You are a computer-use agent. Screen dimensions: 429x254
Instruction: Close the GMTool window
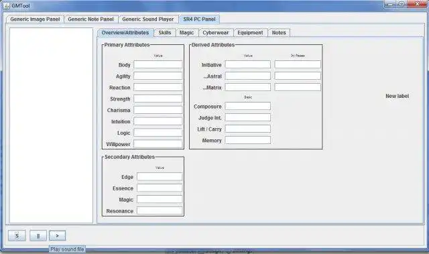[417, 4]
